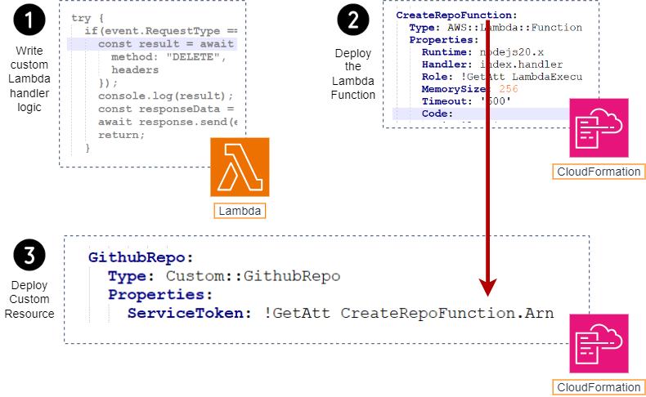Click the upper "CloudFormation" label
This screenshot has width=646, height=397.
(x=598, y=171)
